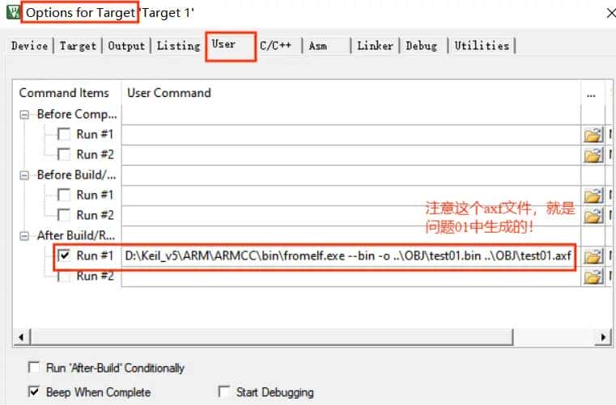Enable the Start Debugging checkbox
Image resolution: width=616 pixels, height=405 pixels.
(x=224, y=392)
